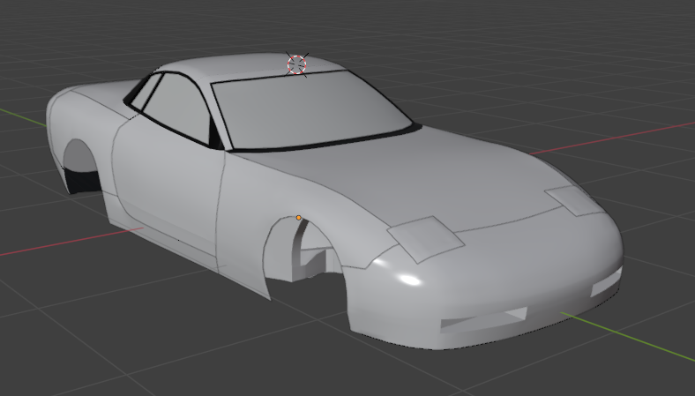Screen dimensions: 695x396
Task: Click the 3D cursor on the car roof
Action: tap(297, 64)
